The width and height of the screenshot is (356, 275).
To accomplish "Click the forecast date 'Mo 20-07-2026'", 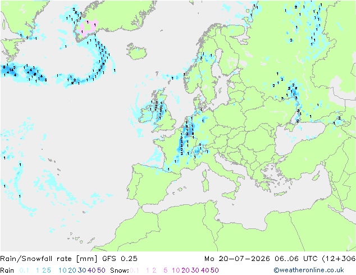I will click(x=237, y=258).
